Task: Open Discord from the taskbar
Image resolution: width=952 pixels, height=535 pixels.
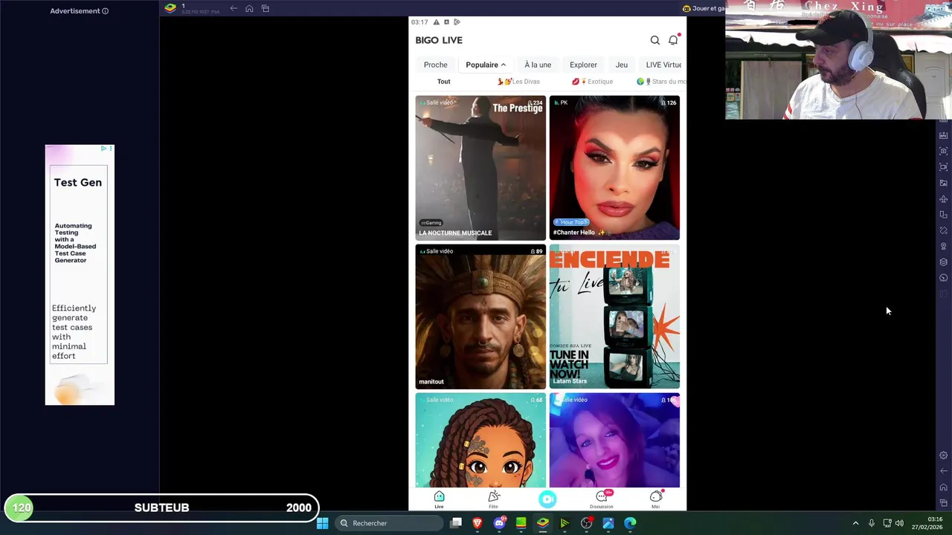Action: (499, 523)
